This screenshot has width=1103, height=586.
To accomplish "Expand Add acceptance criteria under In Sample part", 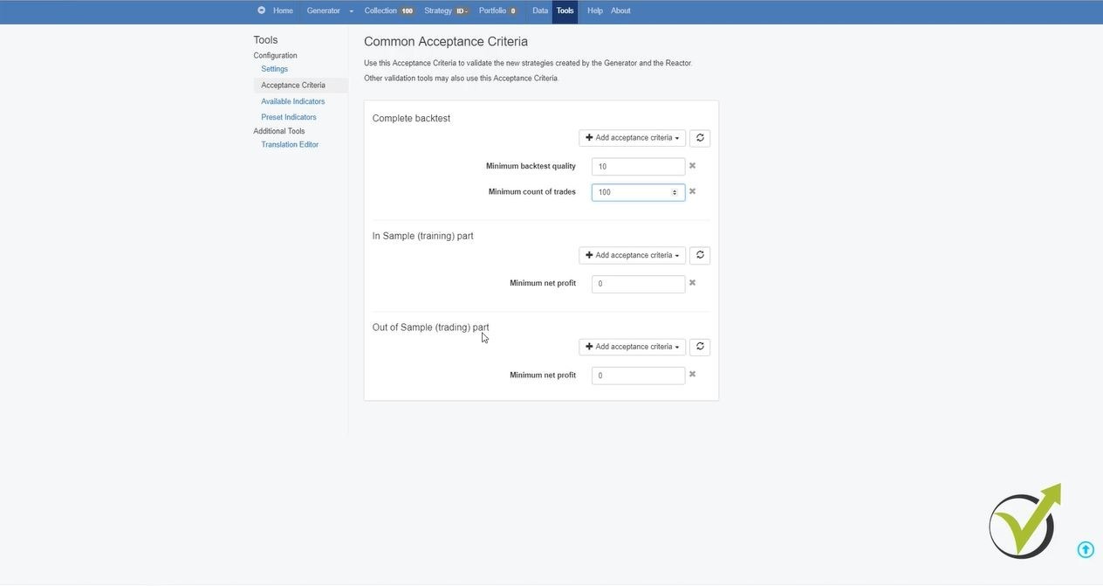I will click(632, 255).
